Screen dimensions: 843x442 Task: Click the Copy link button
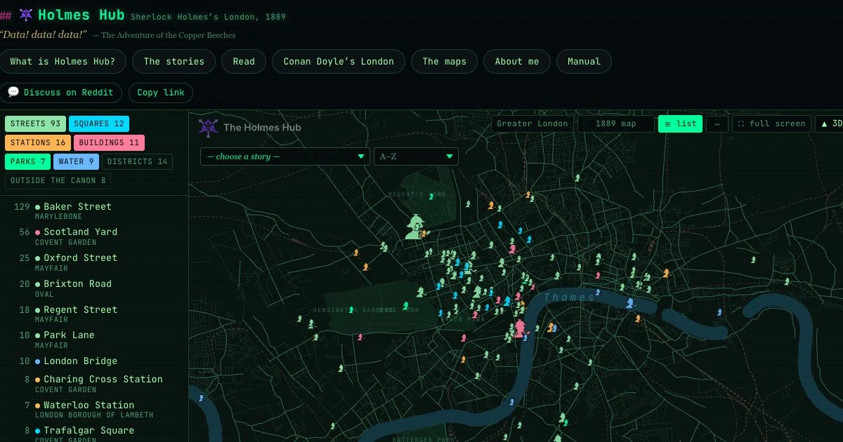click(161, 93)
